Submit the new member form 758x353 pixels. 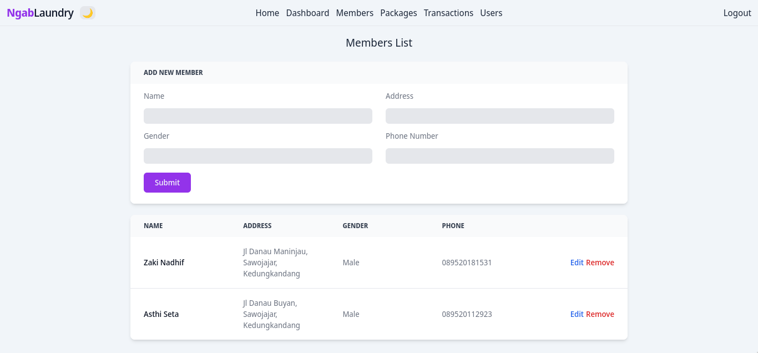pos(167,182)
